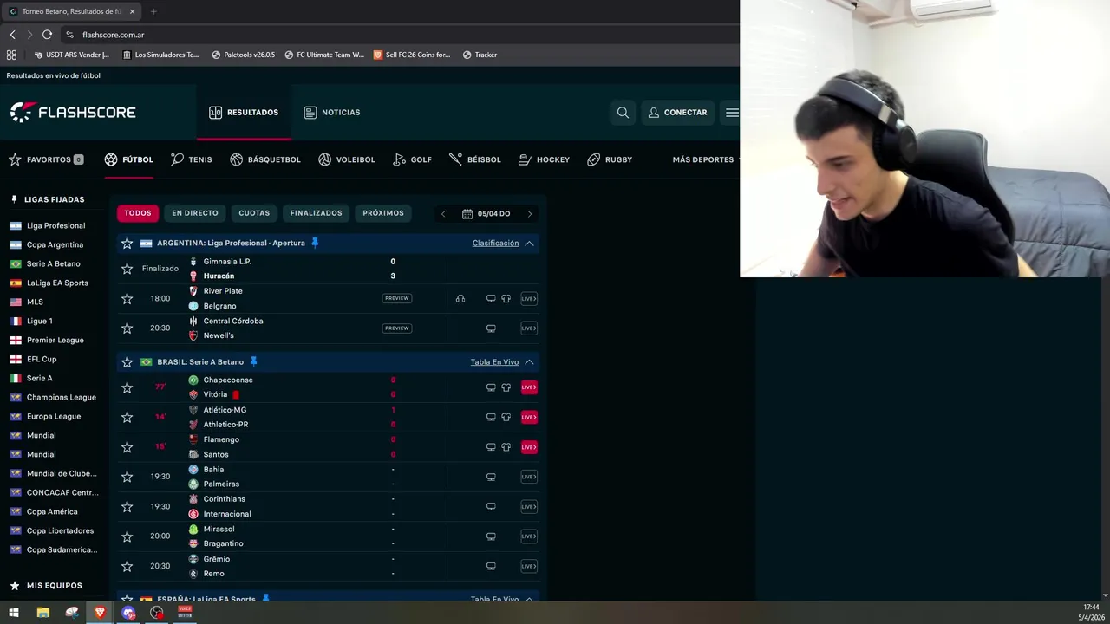Open the hamburger menu in the Flashscore header
The image size is (1110, 624).
733,112
